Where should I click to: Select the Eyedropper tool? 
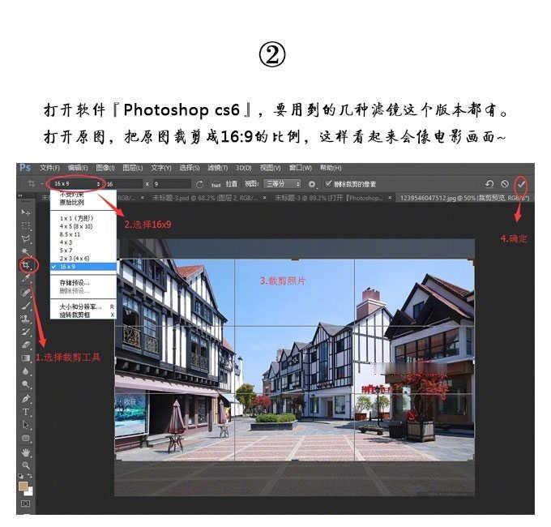[x=25, y=279]
